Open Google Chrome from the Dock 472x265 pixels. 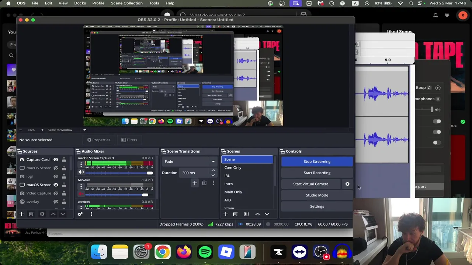[x=163, y=252]
